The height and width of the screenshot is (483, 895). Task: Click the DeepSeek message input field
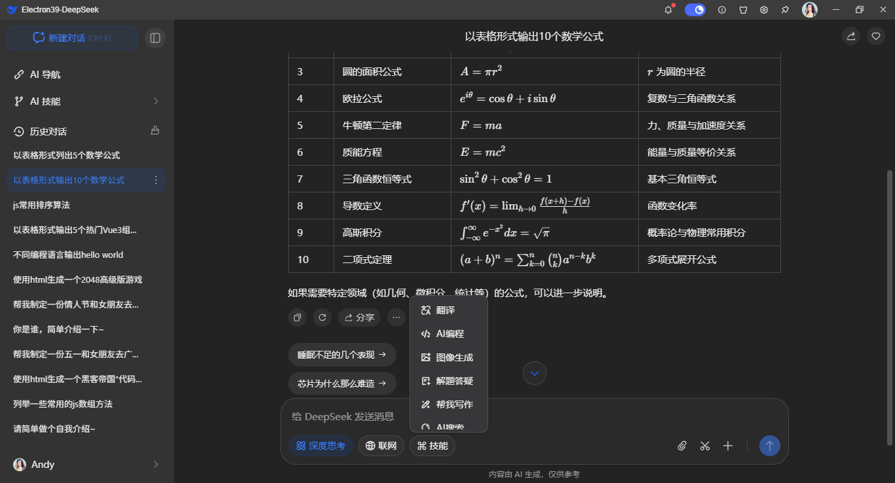click(x=459, y=416)
